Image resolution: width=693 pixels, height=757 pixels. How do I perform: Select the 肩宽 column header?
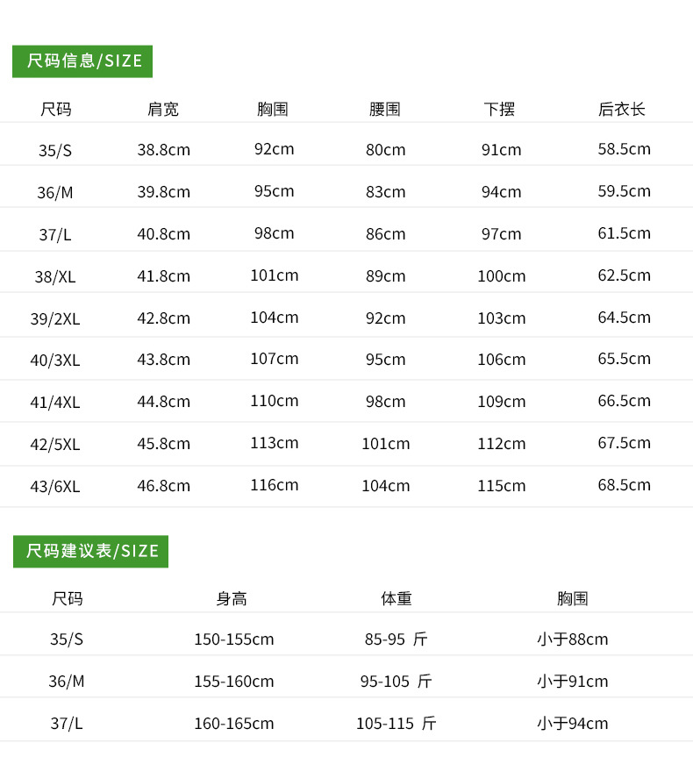click(x=163, y=110)
